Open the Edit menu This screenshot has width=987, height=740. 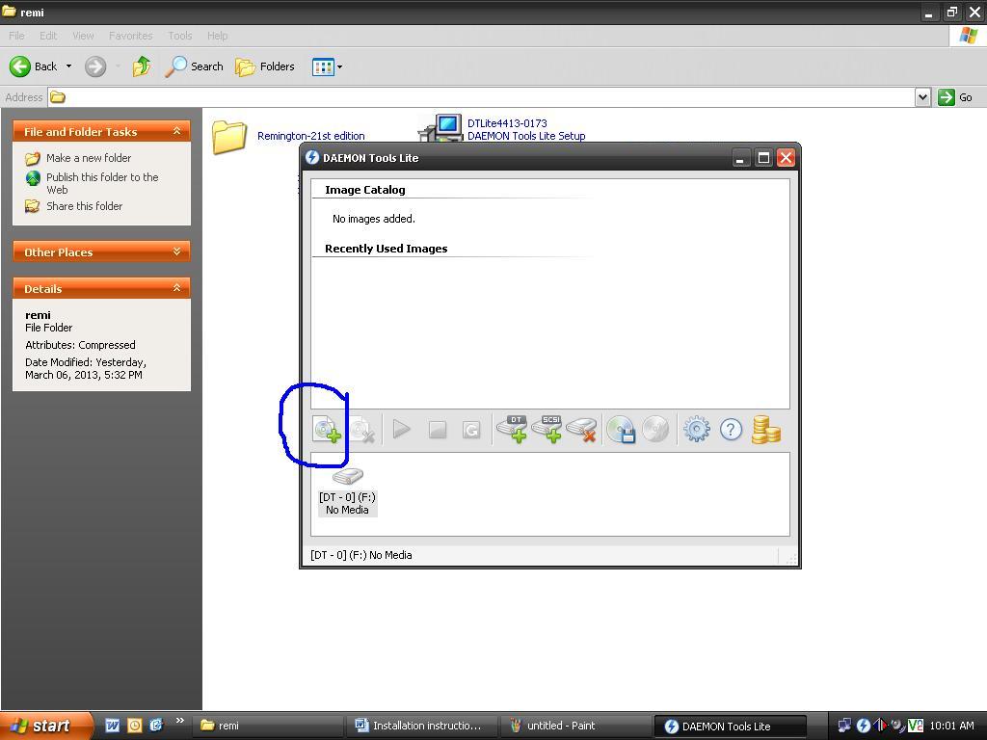(x=48, y=36)
